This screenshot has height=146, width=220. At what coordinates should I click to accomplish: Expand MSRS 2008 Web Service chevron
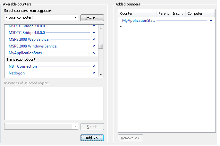[94, 39]
